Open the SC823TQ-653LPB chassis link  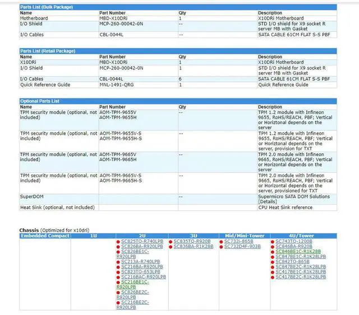(141, 272)
